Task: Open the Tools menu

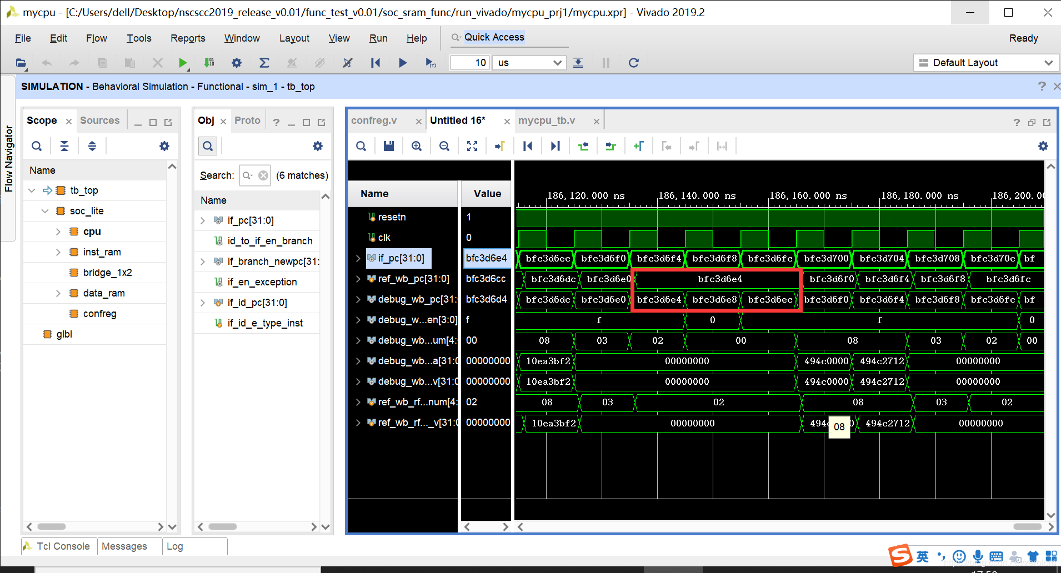Action: (x=139, y=38)
